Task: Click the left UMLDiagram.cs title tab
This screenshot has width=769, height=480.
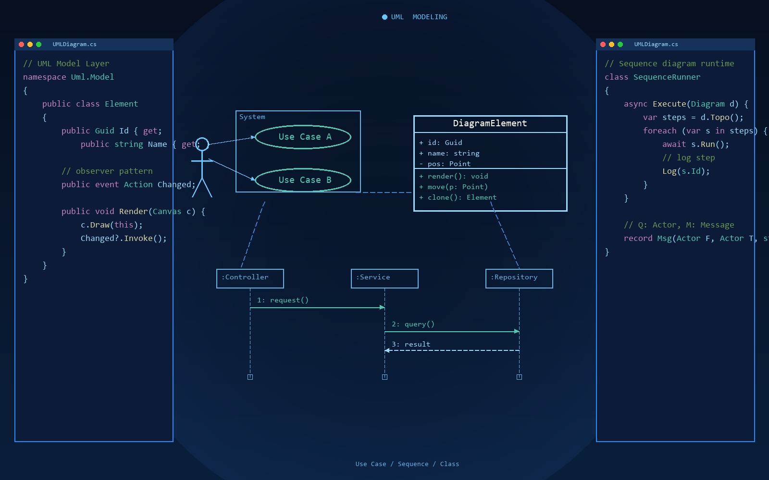Action: click(x=74, y=44)
